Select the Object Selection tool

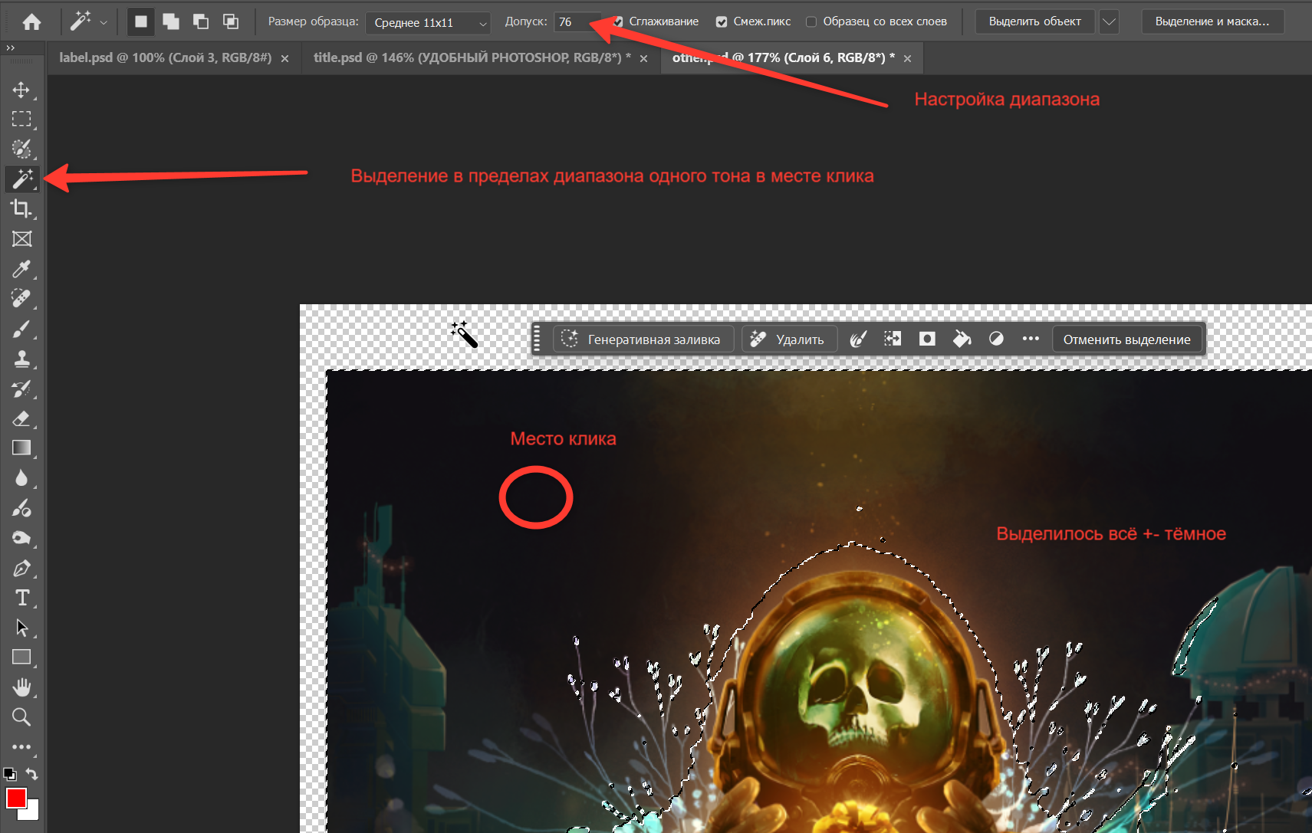coord(21,149)
